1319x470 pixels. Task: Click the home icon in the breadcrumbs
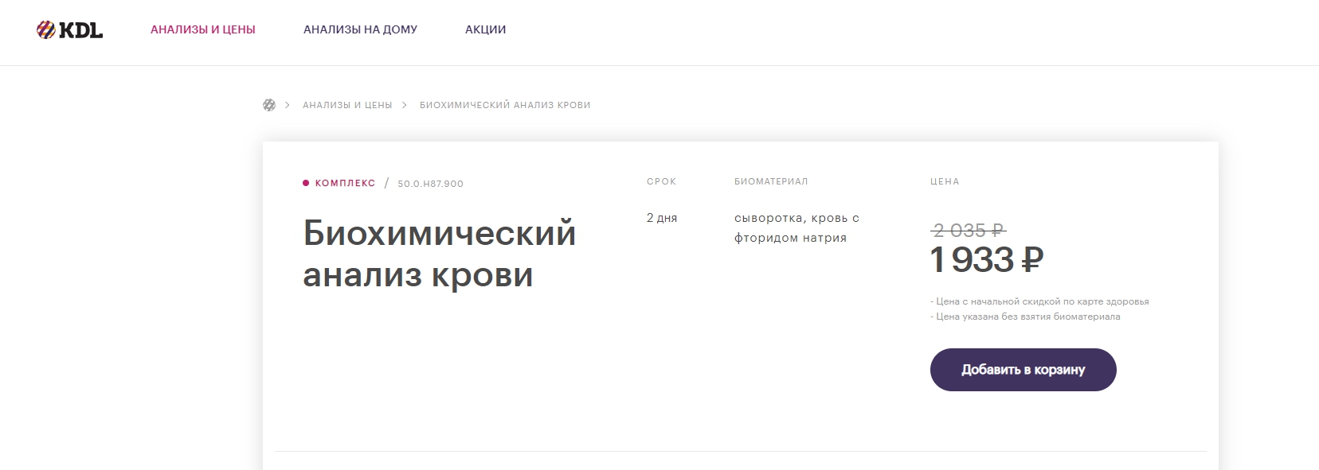(x=269, y=105)
